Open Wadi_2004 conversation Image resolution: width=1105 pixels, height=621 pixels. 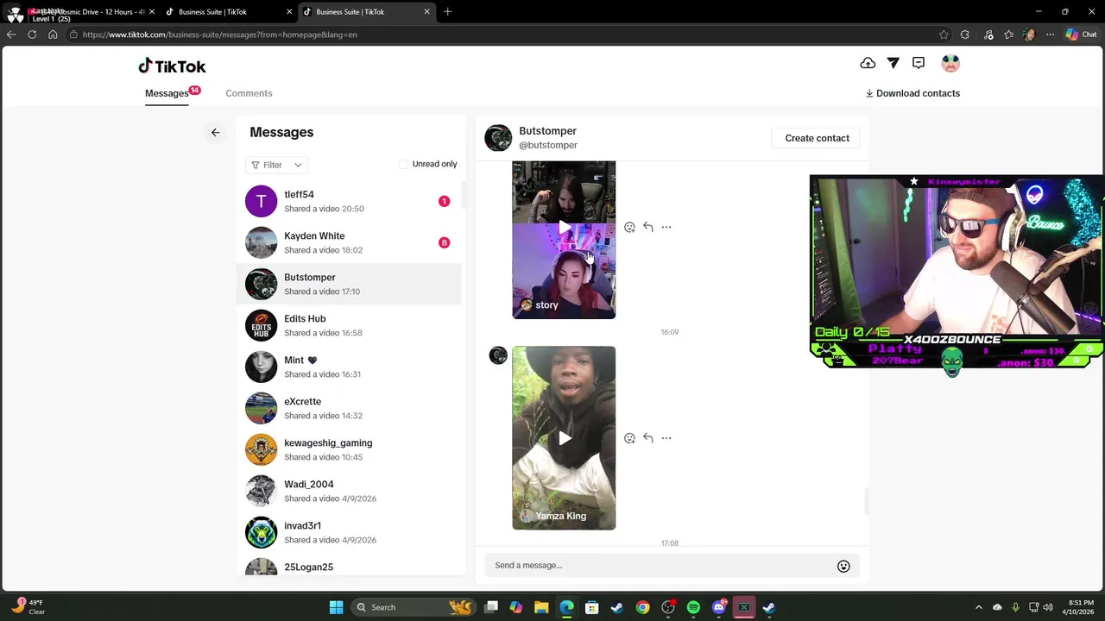349,491
